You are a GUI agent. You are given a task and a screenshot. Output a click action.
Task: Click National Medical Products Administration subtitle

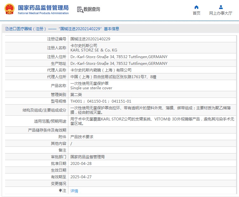(43, 13)
